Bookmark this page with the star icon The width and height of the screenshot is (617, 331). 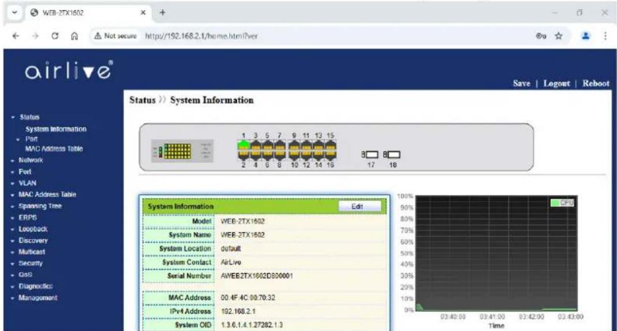559,36
